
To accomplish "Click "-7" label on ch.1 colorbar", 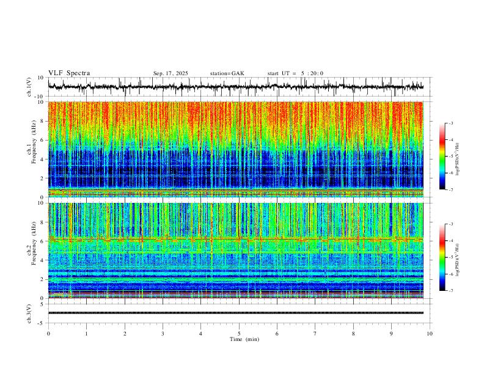I will [x=451, y=189].
